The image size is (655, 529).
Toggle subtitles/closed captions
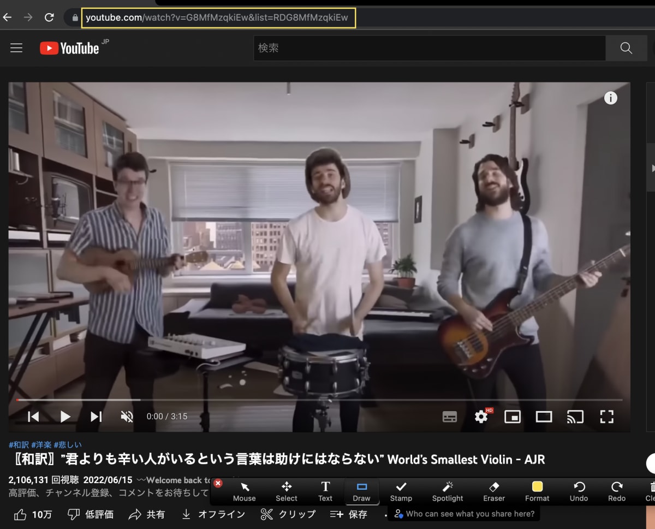pos(449,417)
